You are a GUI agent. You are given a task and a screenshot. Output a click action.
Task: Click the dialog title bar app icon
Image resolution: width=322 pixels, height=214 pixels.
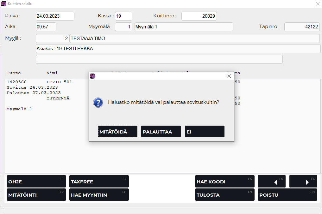click(92, 76)
